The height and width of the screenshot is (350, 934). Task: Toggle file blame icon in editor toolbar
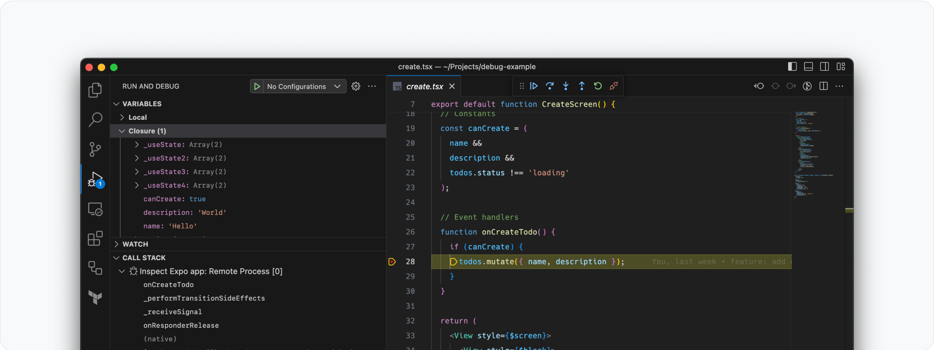tap(807, 86)
